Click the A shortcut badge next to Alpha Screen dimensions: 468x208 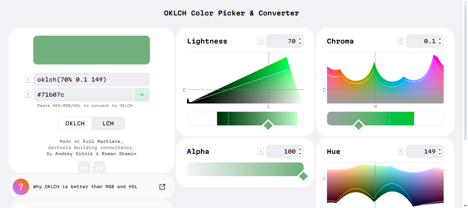click(x=261, y=151)
